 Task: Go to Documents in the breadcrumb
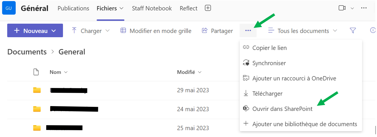27,52
